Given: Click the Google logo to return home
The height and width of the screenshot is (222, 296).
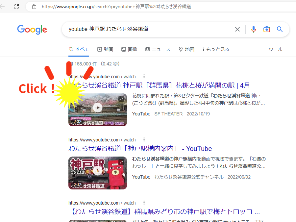Looking at the screenshot, I should pos(32,30).
